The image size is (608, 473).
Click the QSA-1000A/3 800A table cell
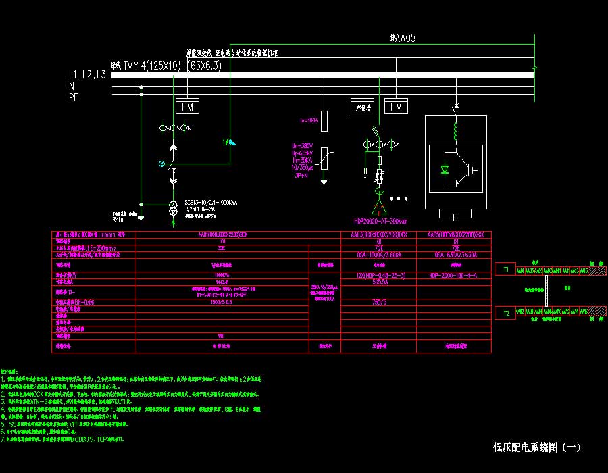click(x=379, y=255)
